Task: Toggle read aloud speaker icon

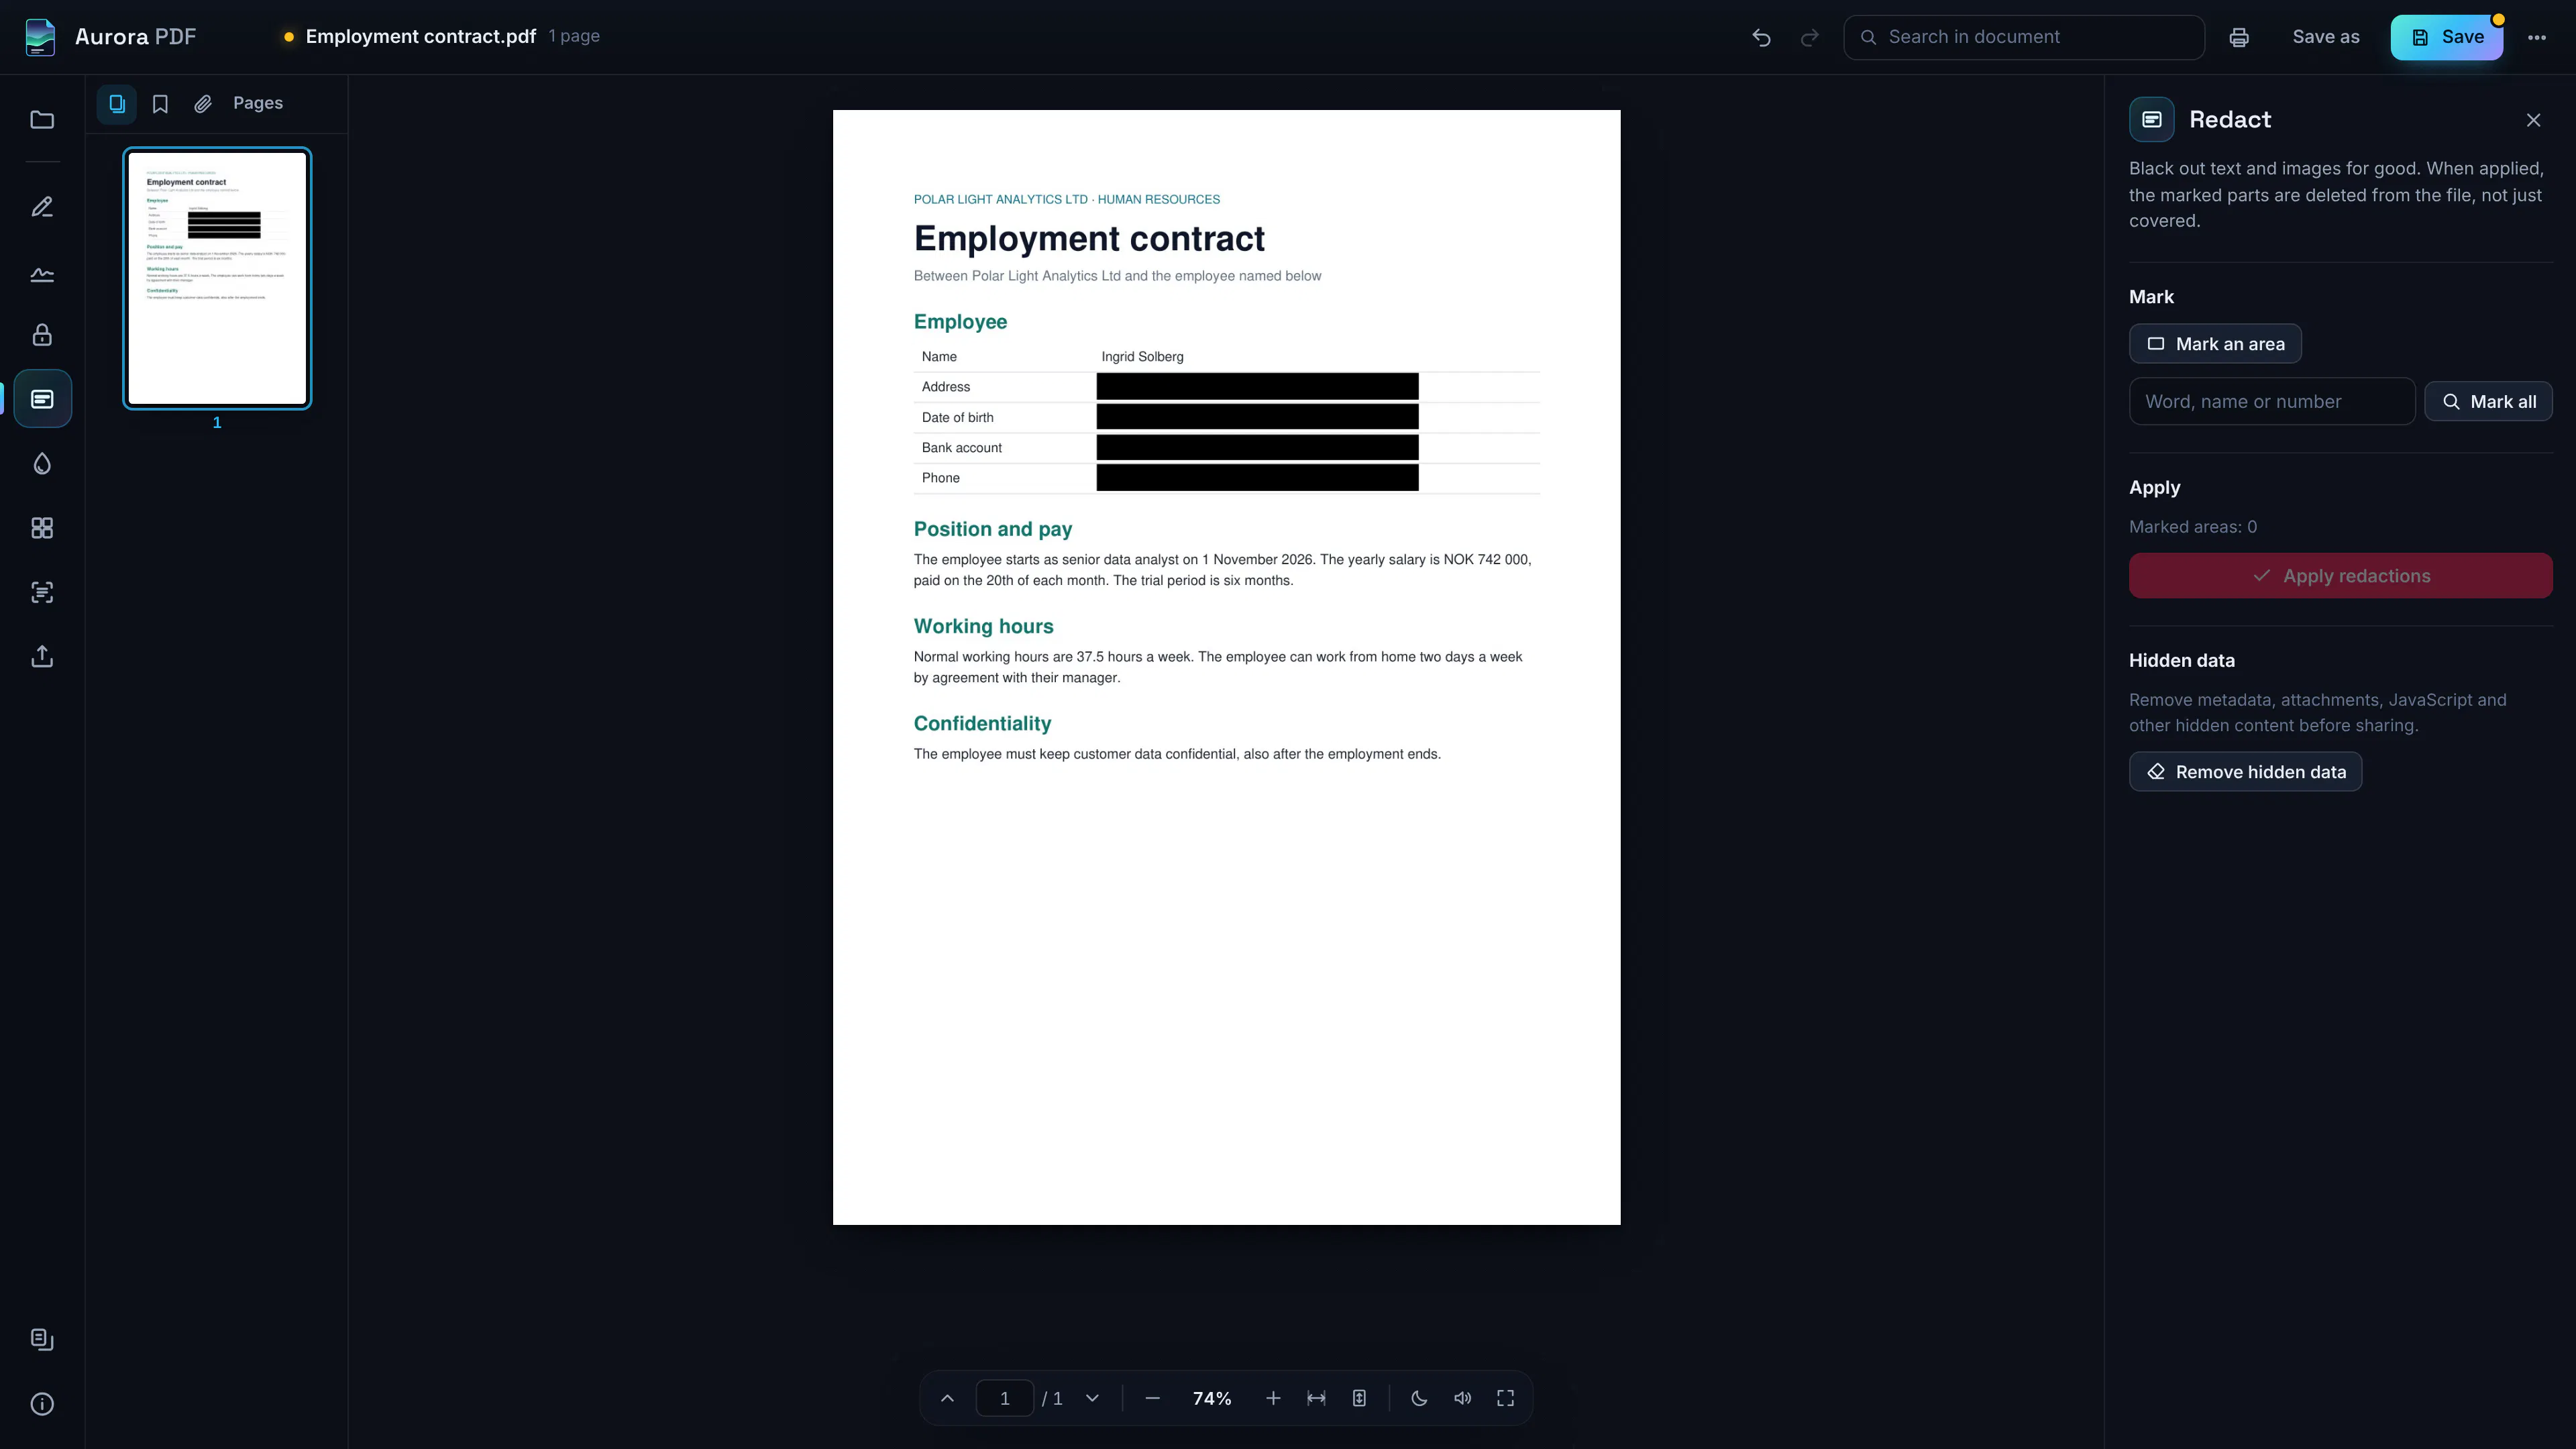Action: point(1462,1398)
